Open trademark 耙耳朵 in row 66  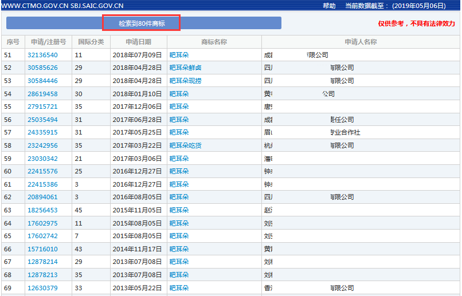tap(179, 249)
